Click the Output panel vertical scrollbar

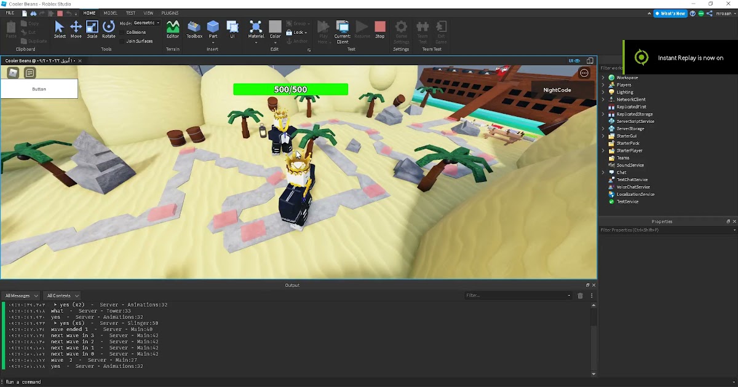point(593,338)
